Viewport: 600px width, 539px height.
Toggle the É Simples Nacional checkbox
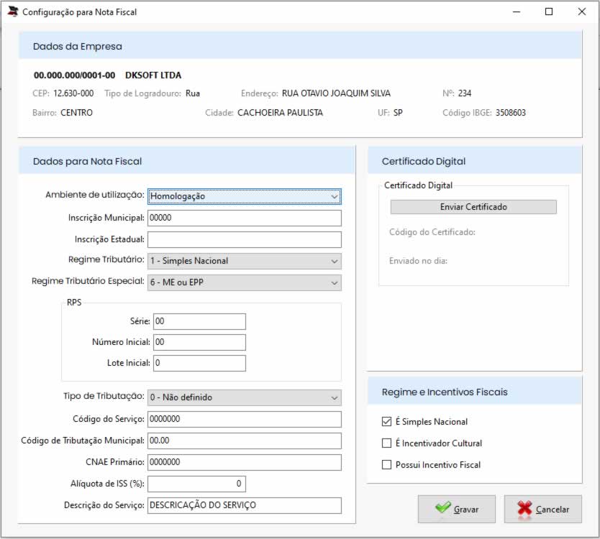387,422
